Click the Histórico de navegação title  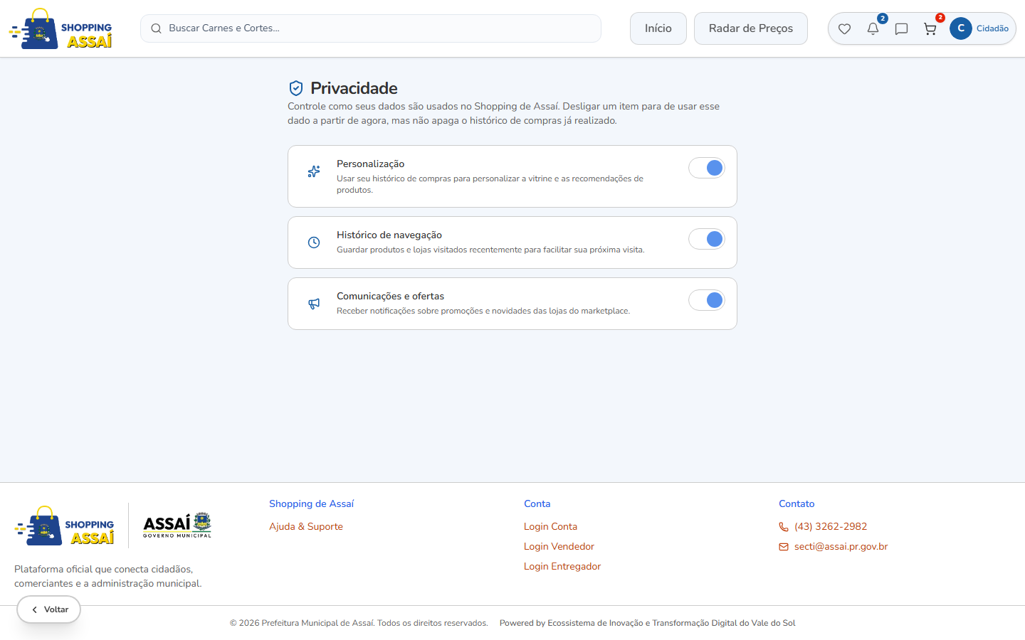click(389, 235)
